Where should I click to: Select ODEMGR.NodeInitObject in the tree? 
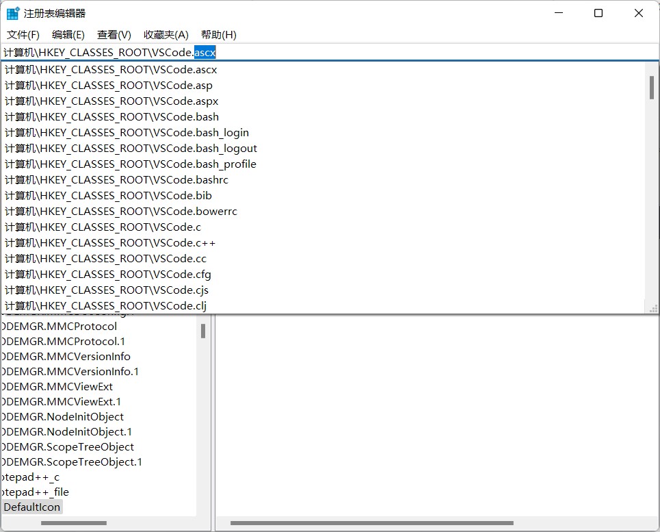coord(62,416)
